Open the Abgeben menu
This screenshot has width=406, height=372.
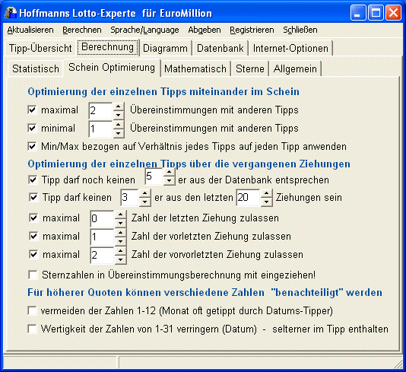click(205, 30)
